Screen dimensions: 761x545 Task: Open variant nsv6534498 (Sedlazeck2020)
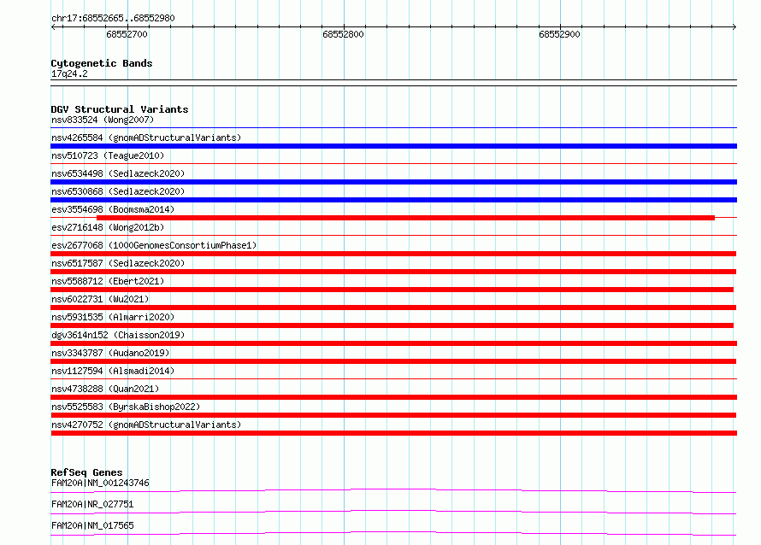tap(118, 173)
